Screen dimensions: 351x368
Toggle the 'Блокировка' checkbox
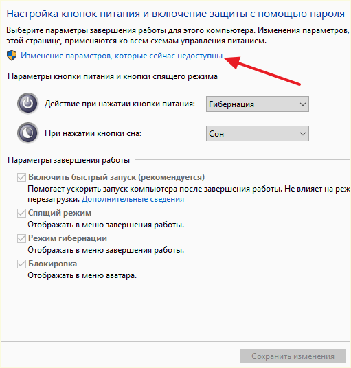coord(21,264)
